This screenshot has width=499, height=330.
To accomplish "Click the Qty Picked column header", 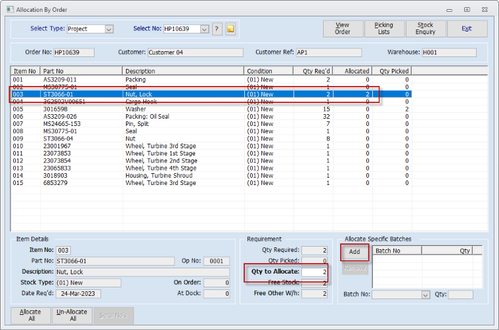I will coord(392,71).
